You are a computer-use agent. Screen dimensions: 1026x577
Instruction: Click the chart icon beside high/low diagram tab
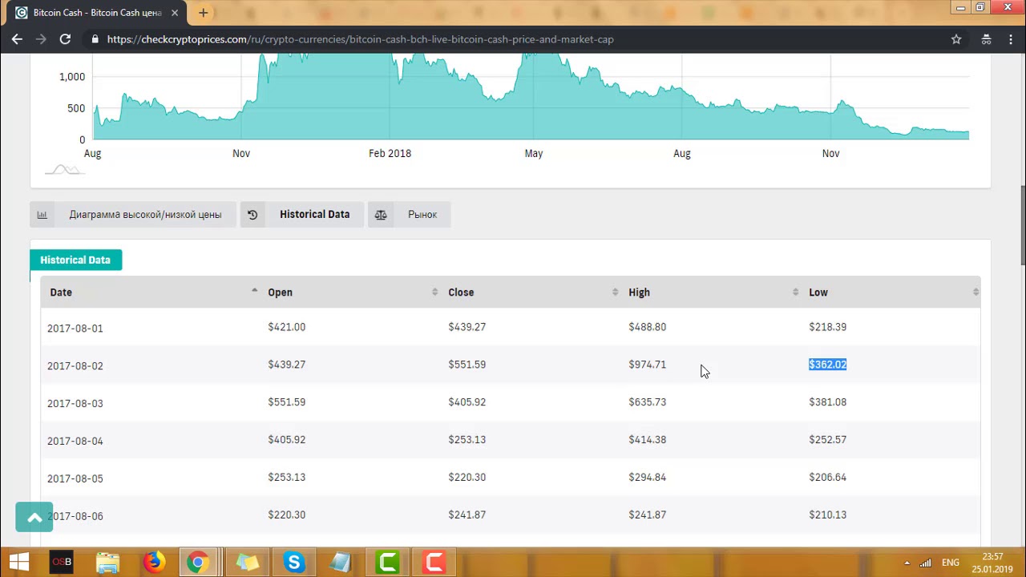42,214
